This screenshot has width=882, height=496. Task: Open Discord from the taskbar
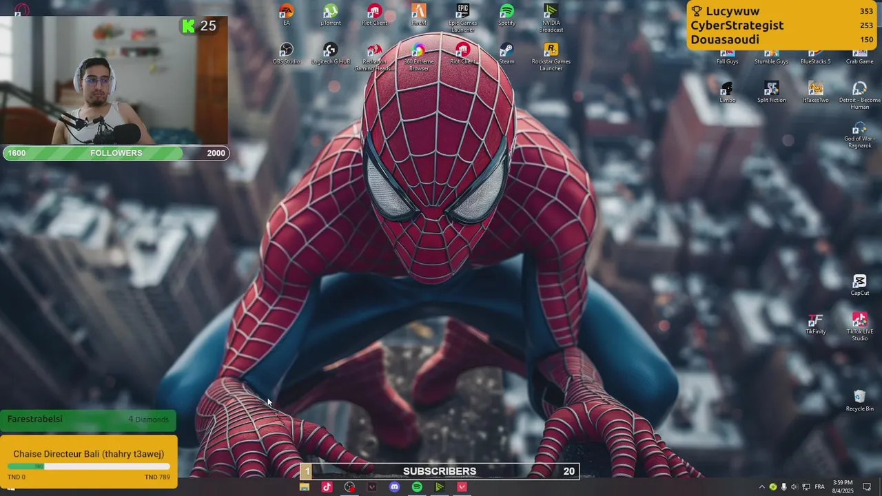[394, 487]
